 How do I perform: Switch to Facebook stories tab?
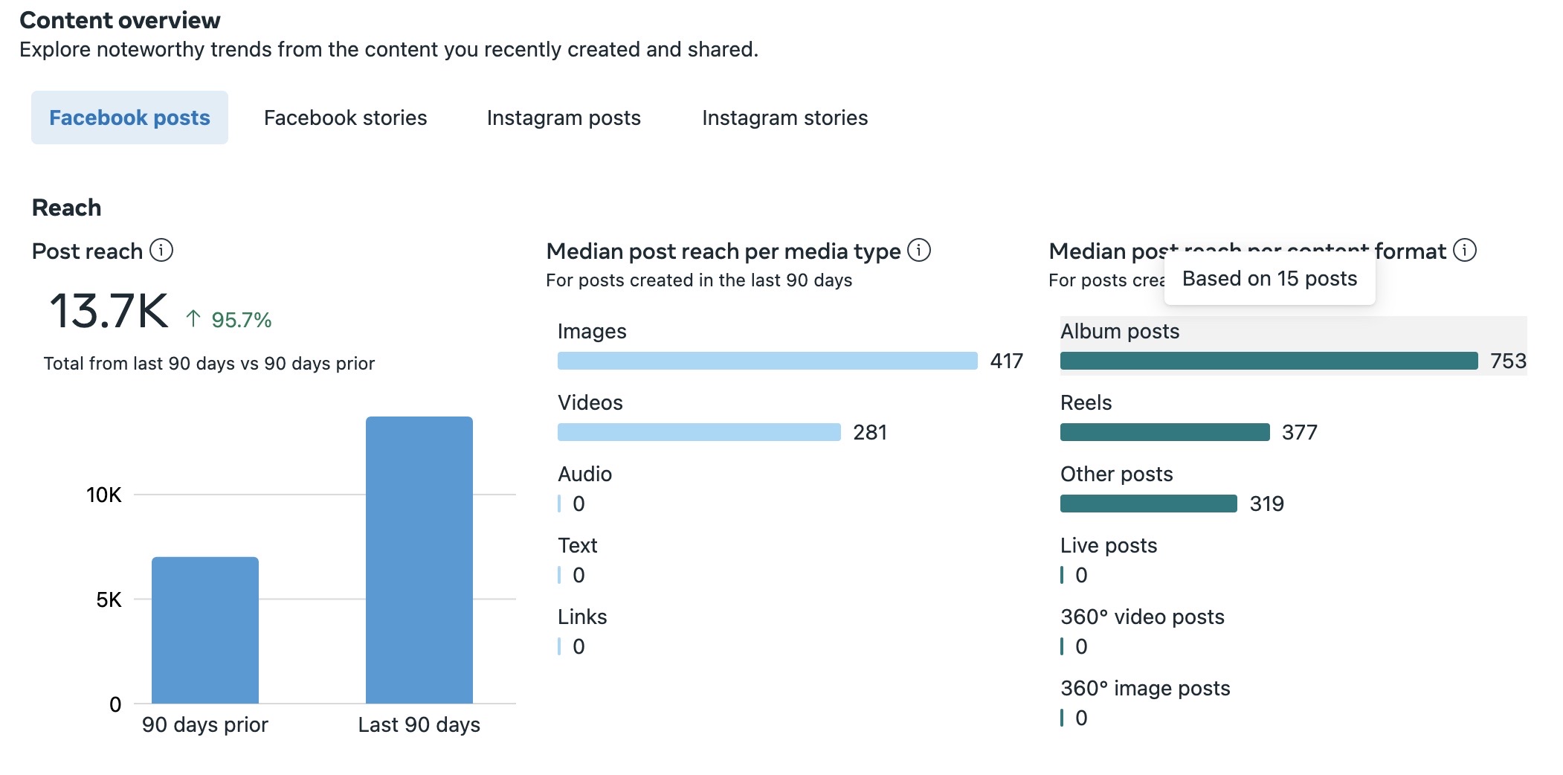tap(345, 118)
